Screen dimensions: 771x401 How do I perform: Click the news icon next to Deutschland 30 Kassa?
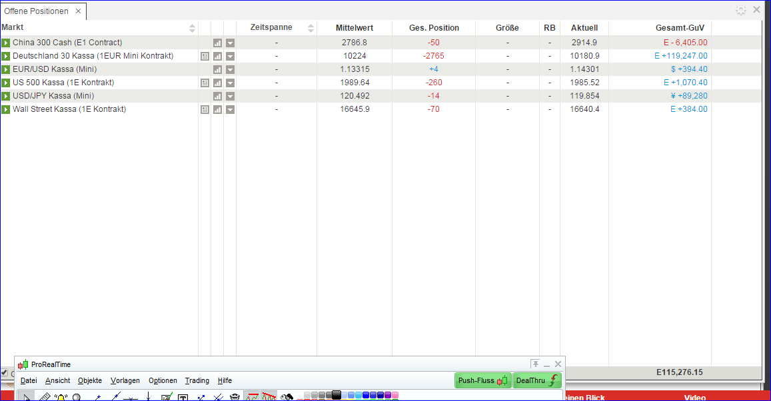tap(205, 56)
